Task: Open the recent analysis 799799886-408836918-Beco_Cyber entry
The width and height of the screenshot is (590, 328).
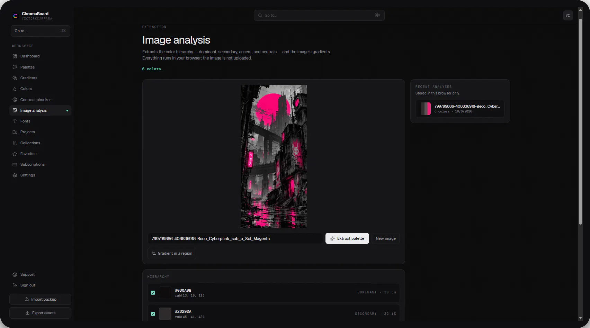Action: [x=460, y=109]
